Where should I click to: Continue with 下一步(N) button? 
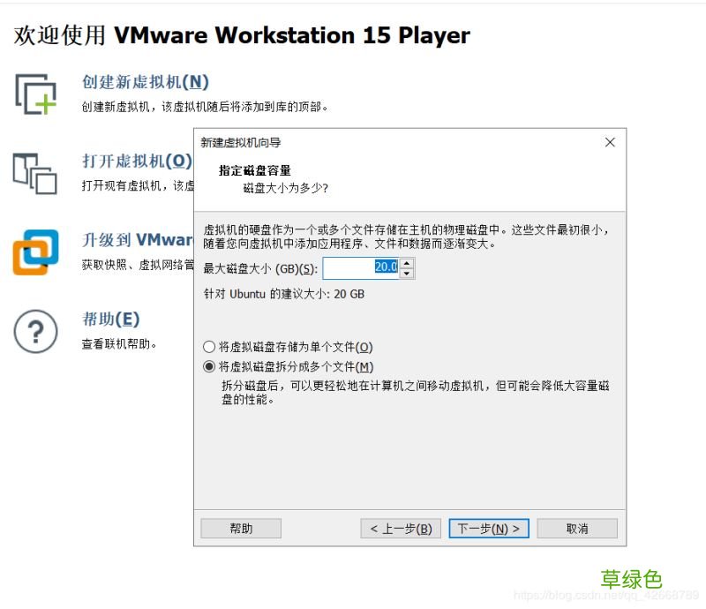[x=489, y=529]
